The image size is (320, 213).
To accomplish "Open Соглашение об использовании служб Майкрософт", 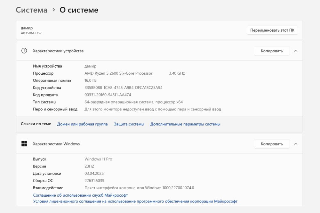I will pyautogui.click(x=80, y=195).
